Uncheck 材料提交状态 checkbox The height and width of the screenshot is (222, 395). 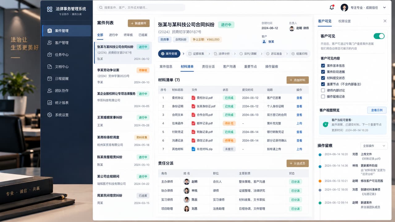tap(323, 78)
